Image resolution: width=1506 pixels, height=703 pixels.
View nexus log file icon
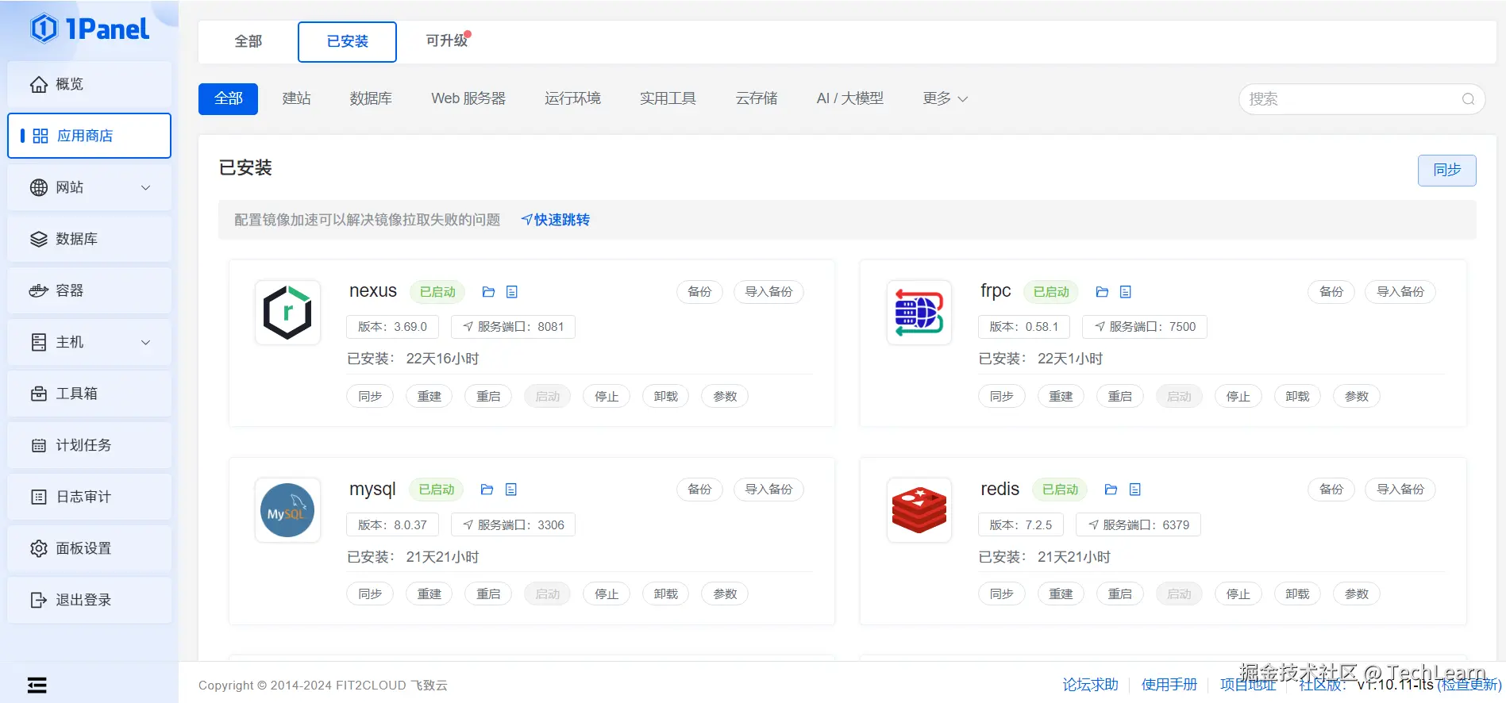tap(512, 292)
